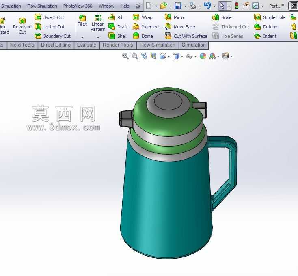298x276 pixels.
Task: Select the Scale feature
Action: coord(222,17)
